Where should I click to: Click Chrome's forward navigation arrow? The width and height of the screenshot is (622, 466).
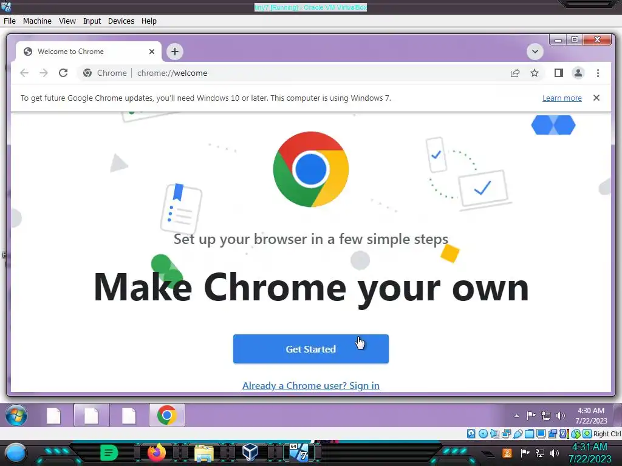click(44, 73)
